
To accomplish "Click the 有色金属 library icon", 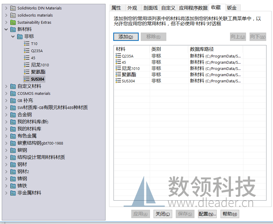I will point(13,136).
